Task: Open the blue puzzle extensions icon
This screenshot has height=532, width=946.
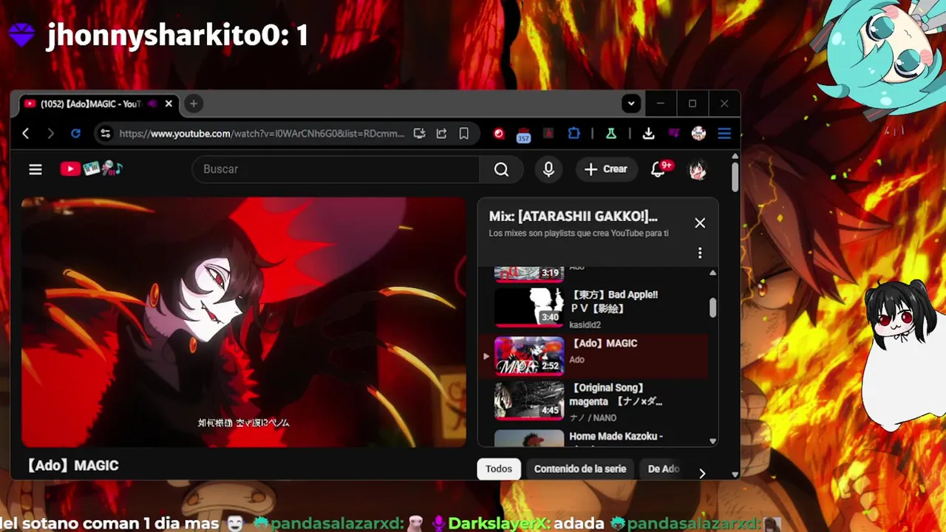Action: (x=574, y=134)
